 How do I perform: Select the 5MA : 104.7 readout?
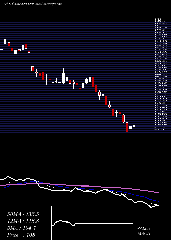21,228
